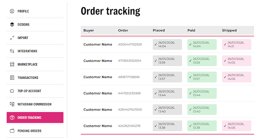The height and width of the screenshot is (138, 263).
Task: Click the Transactions list icon
Action: pos(12,78)
